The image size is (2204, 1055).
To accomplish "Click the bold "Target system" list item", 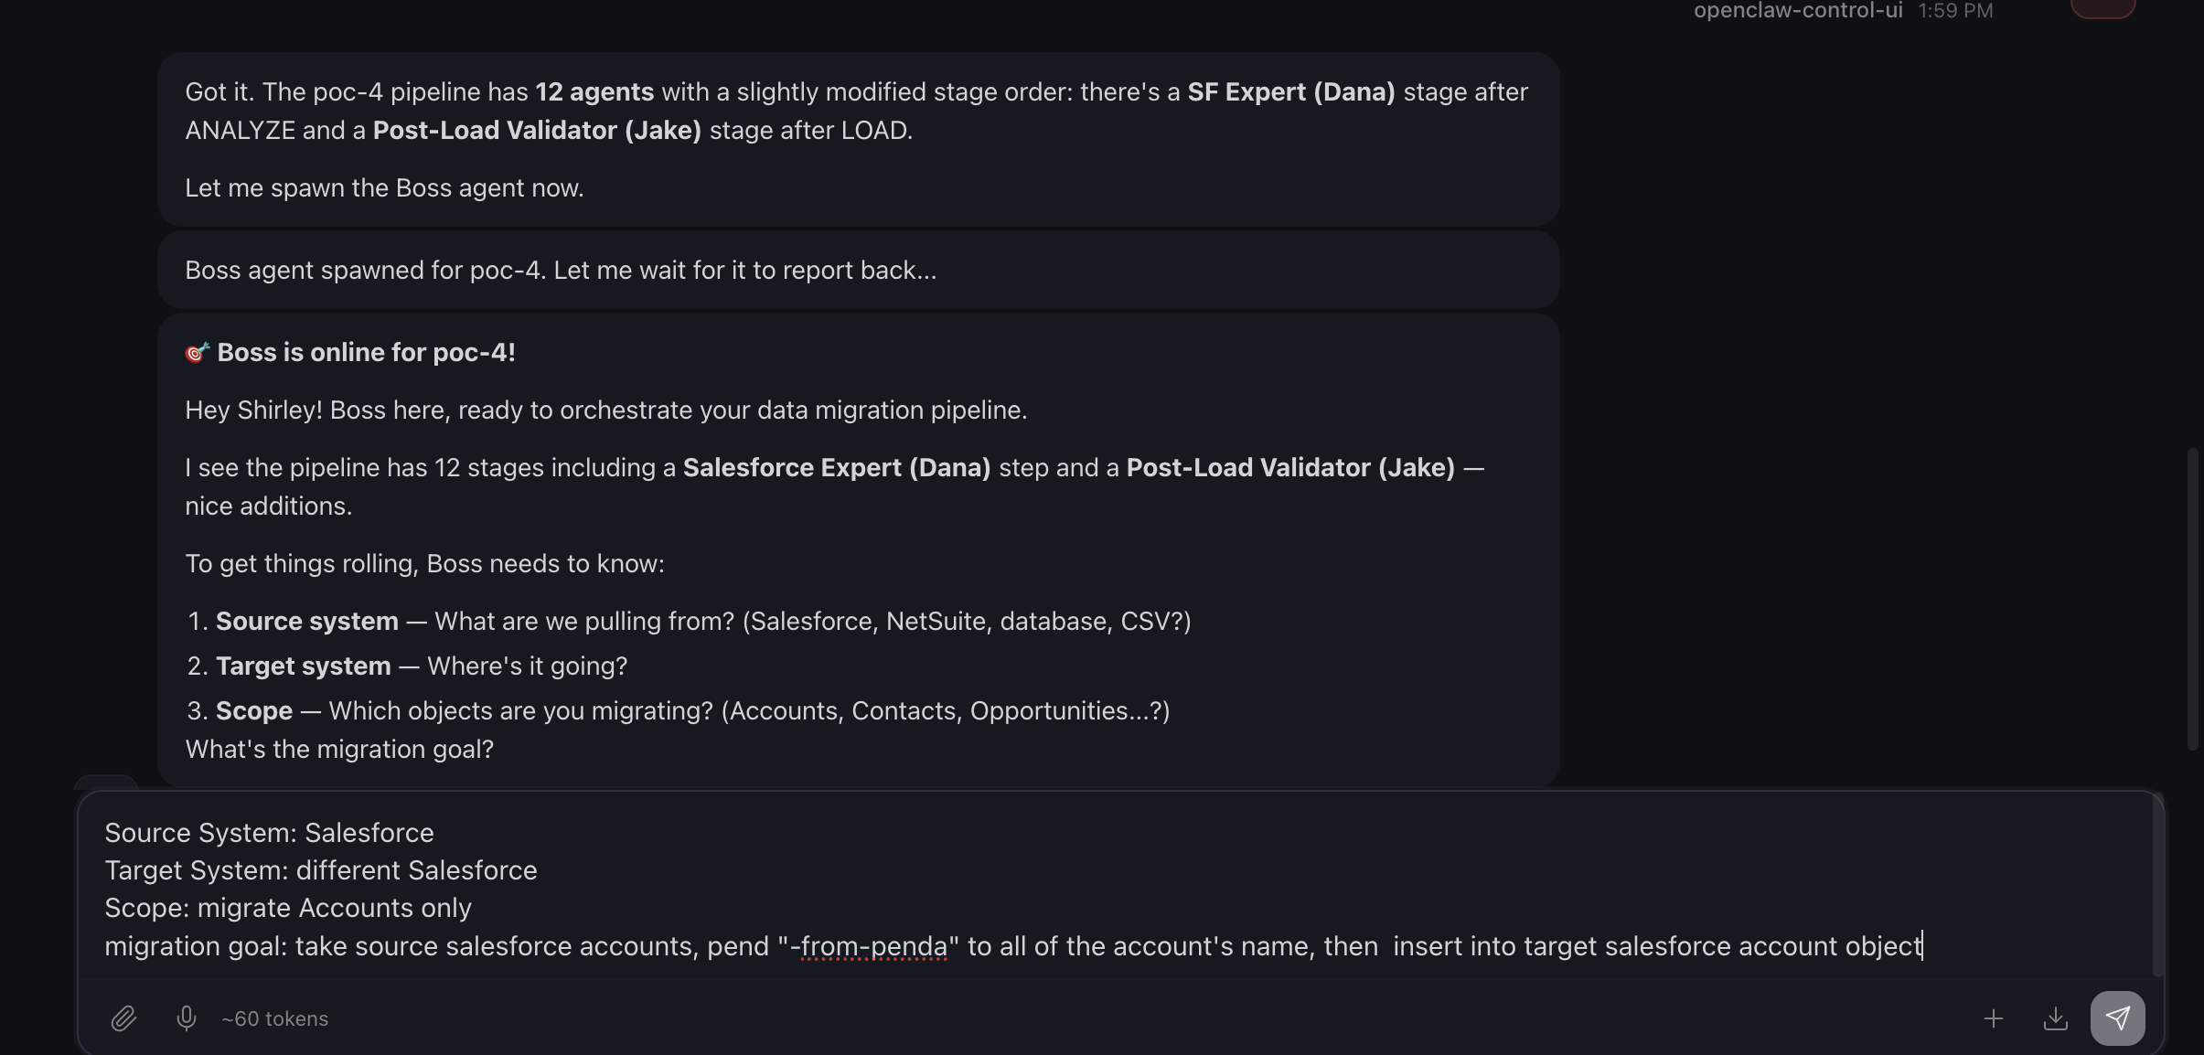I will [303, 666].
